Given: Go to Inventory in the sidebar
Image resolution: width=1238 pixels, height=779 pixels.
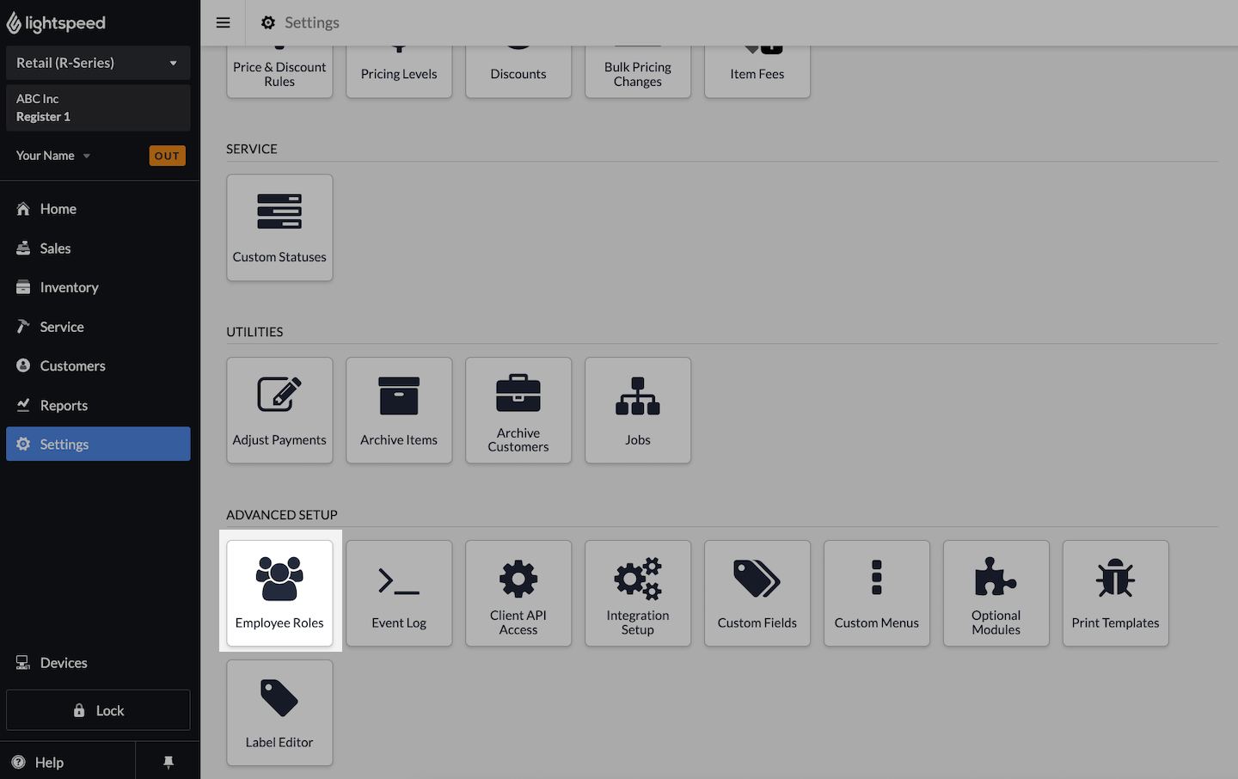Looking at the screenshot, I should point(69,287).
